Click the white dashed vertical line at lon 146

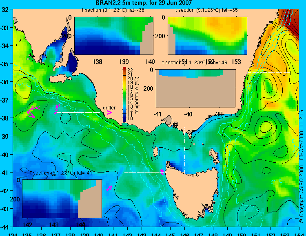pyautogui.click(x=184, y=150)
